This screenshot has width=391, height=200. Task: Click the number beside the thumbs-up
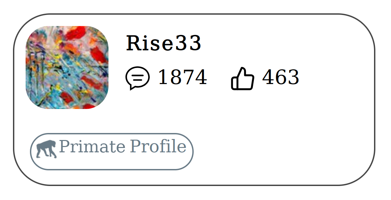point(281,78)
